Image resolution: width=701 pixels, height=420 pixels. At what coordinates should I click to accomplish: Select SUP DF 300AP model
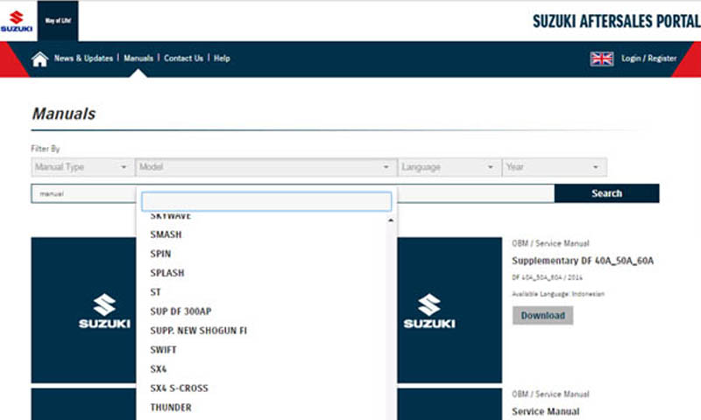point(181,311)
